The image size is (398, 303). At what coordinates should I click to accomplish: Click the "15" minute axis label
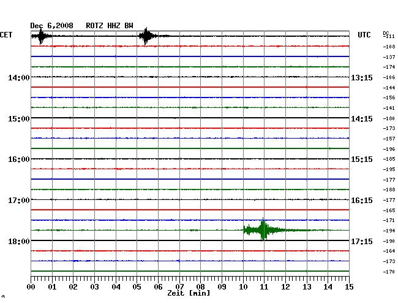pos(349,287)
